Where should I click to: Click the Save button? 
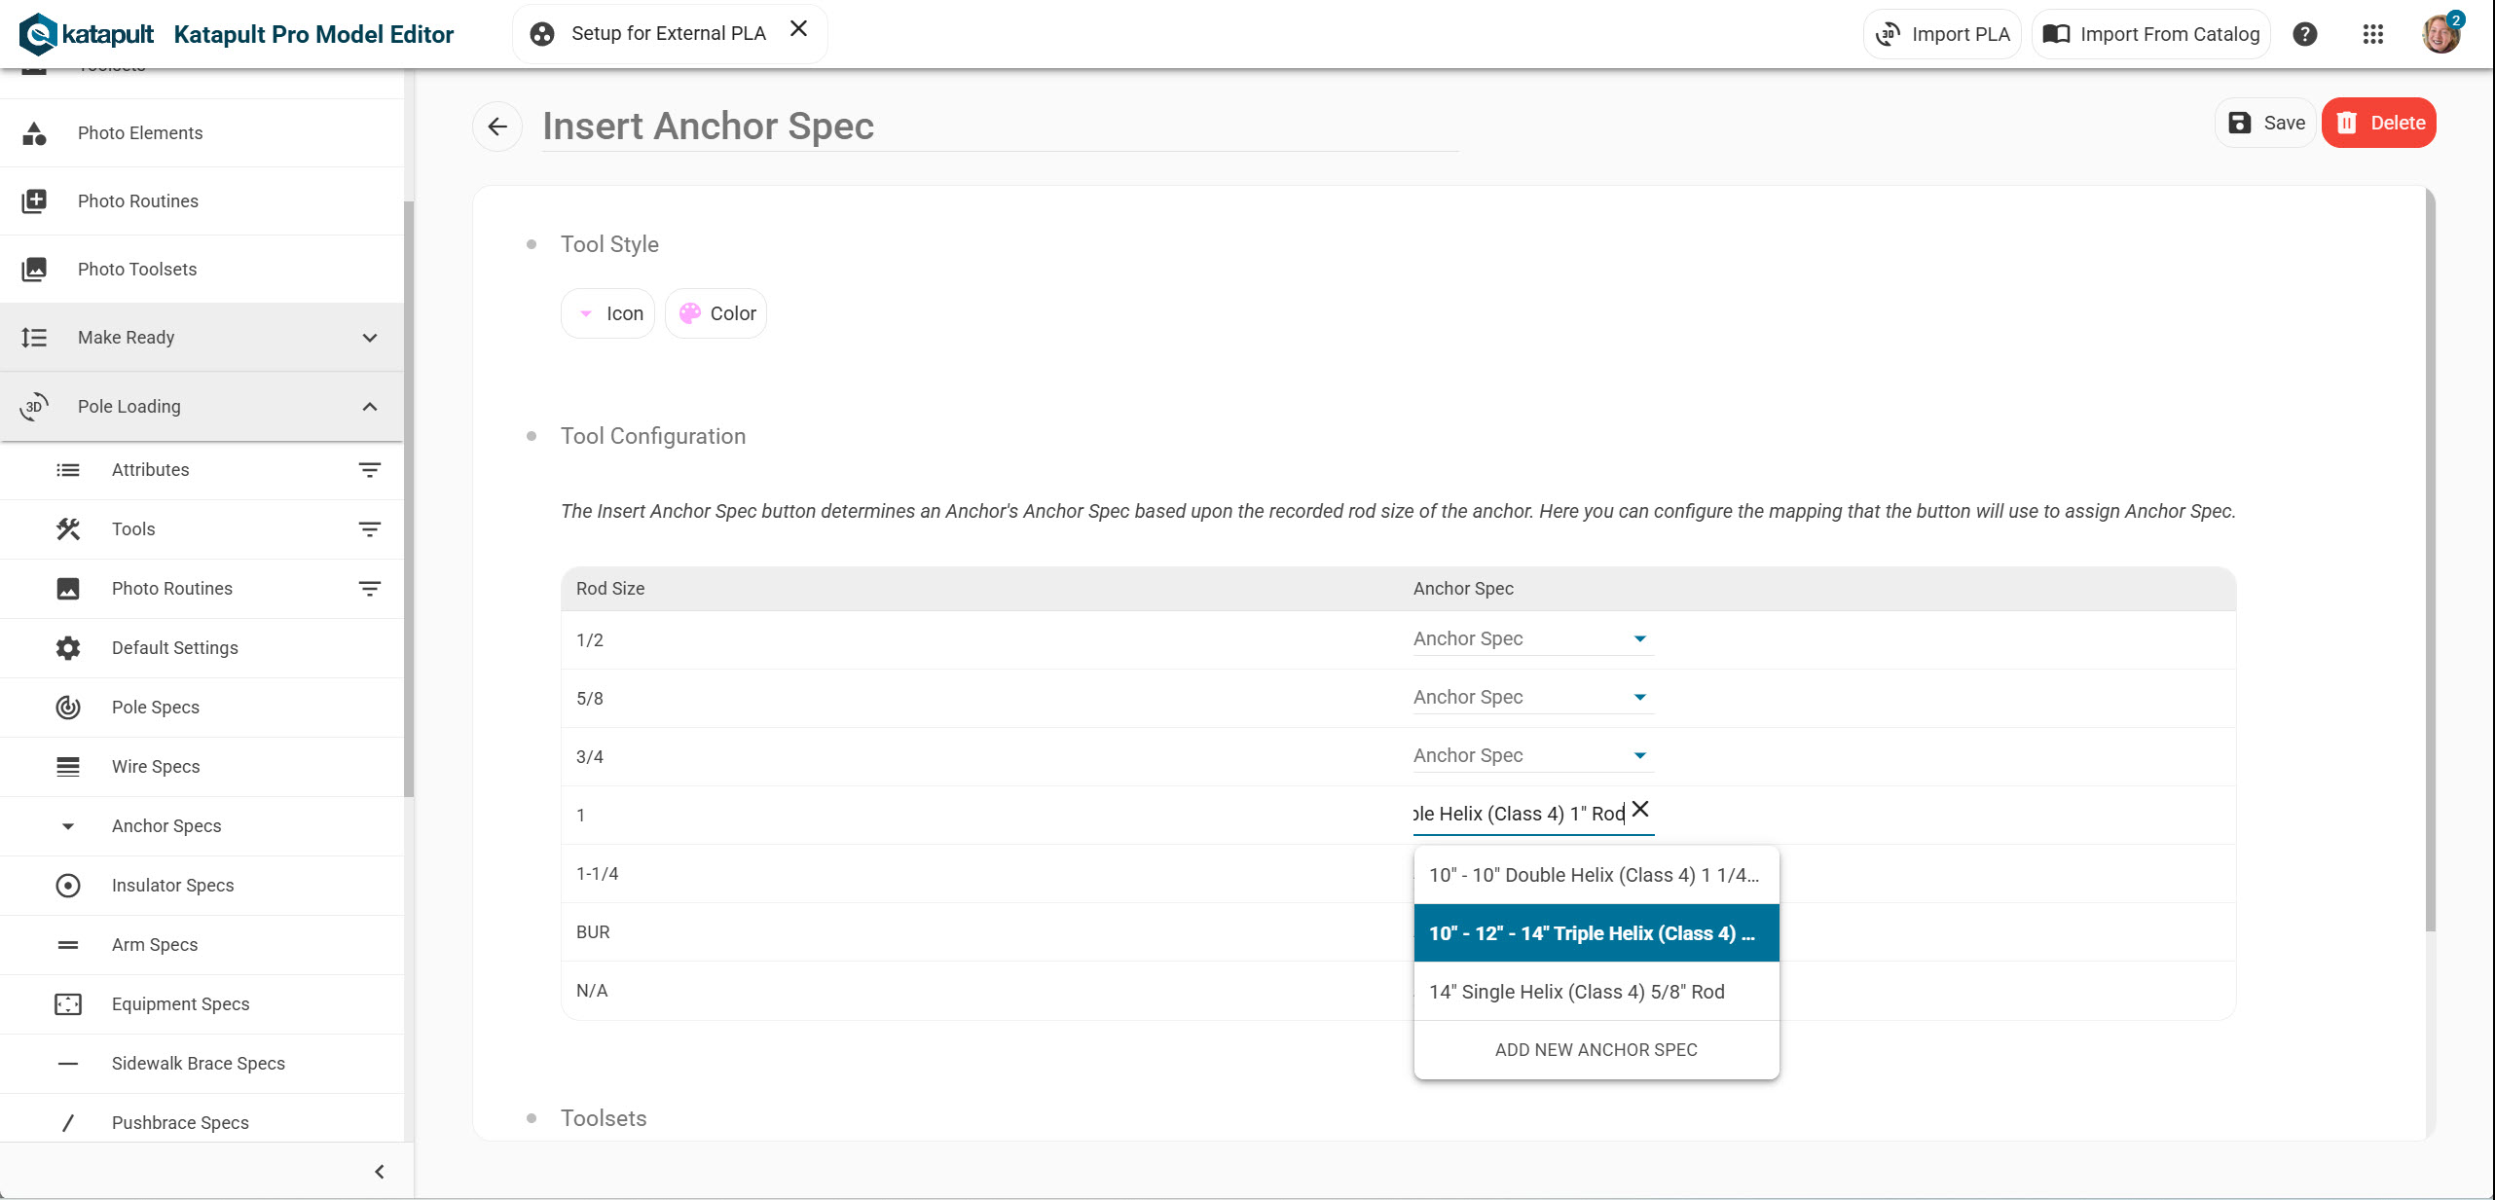click(x=2265, y=124)
